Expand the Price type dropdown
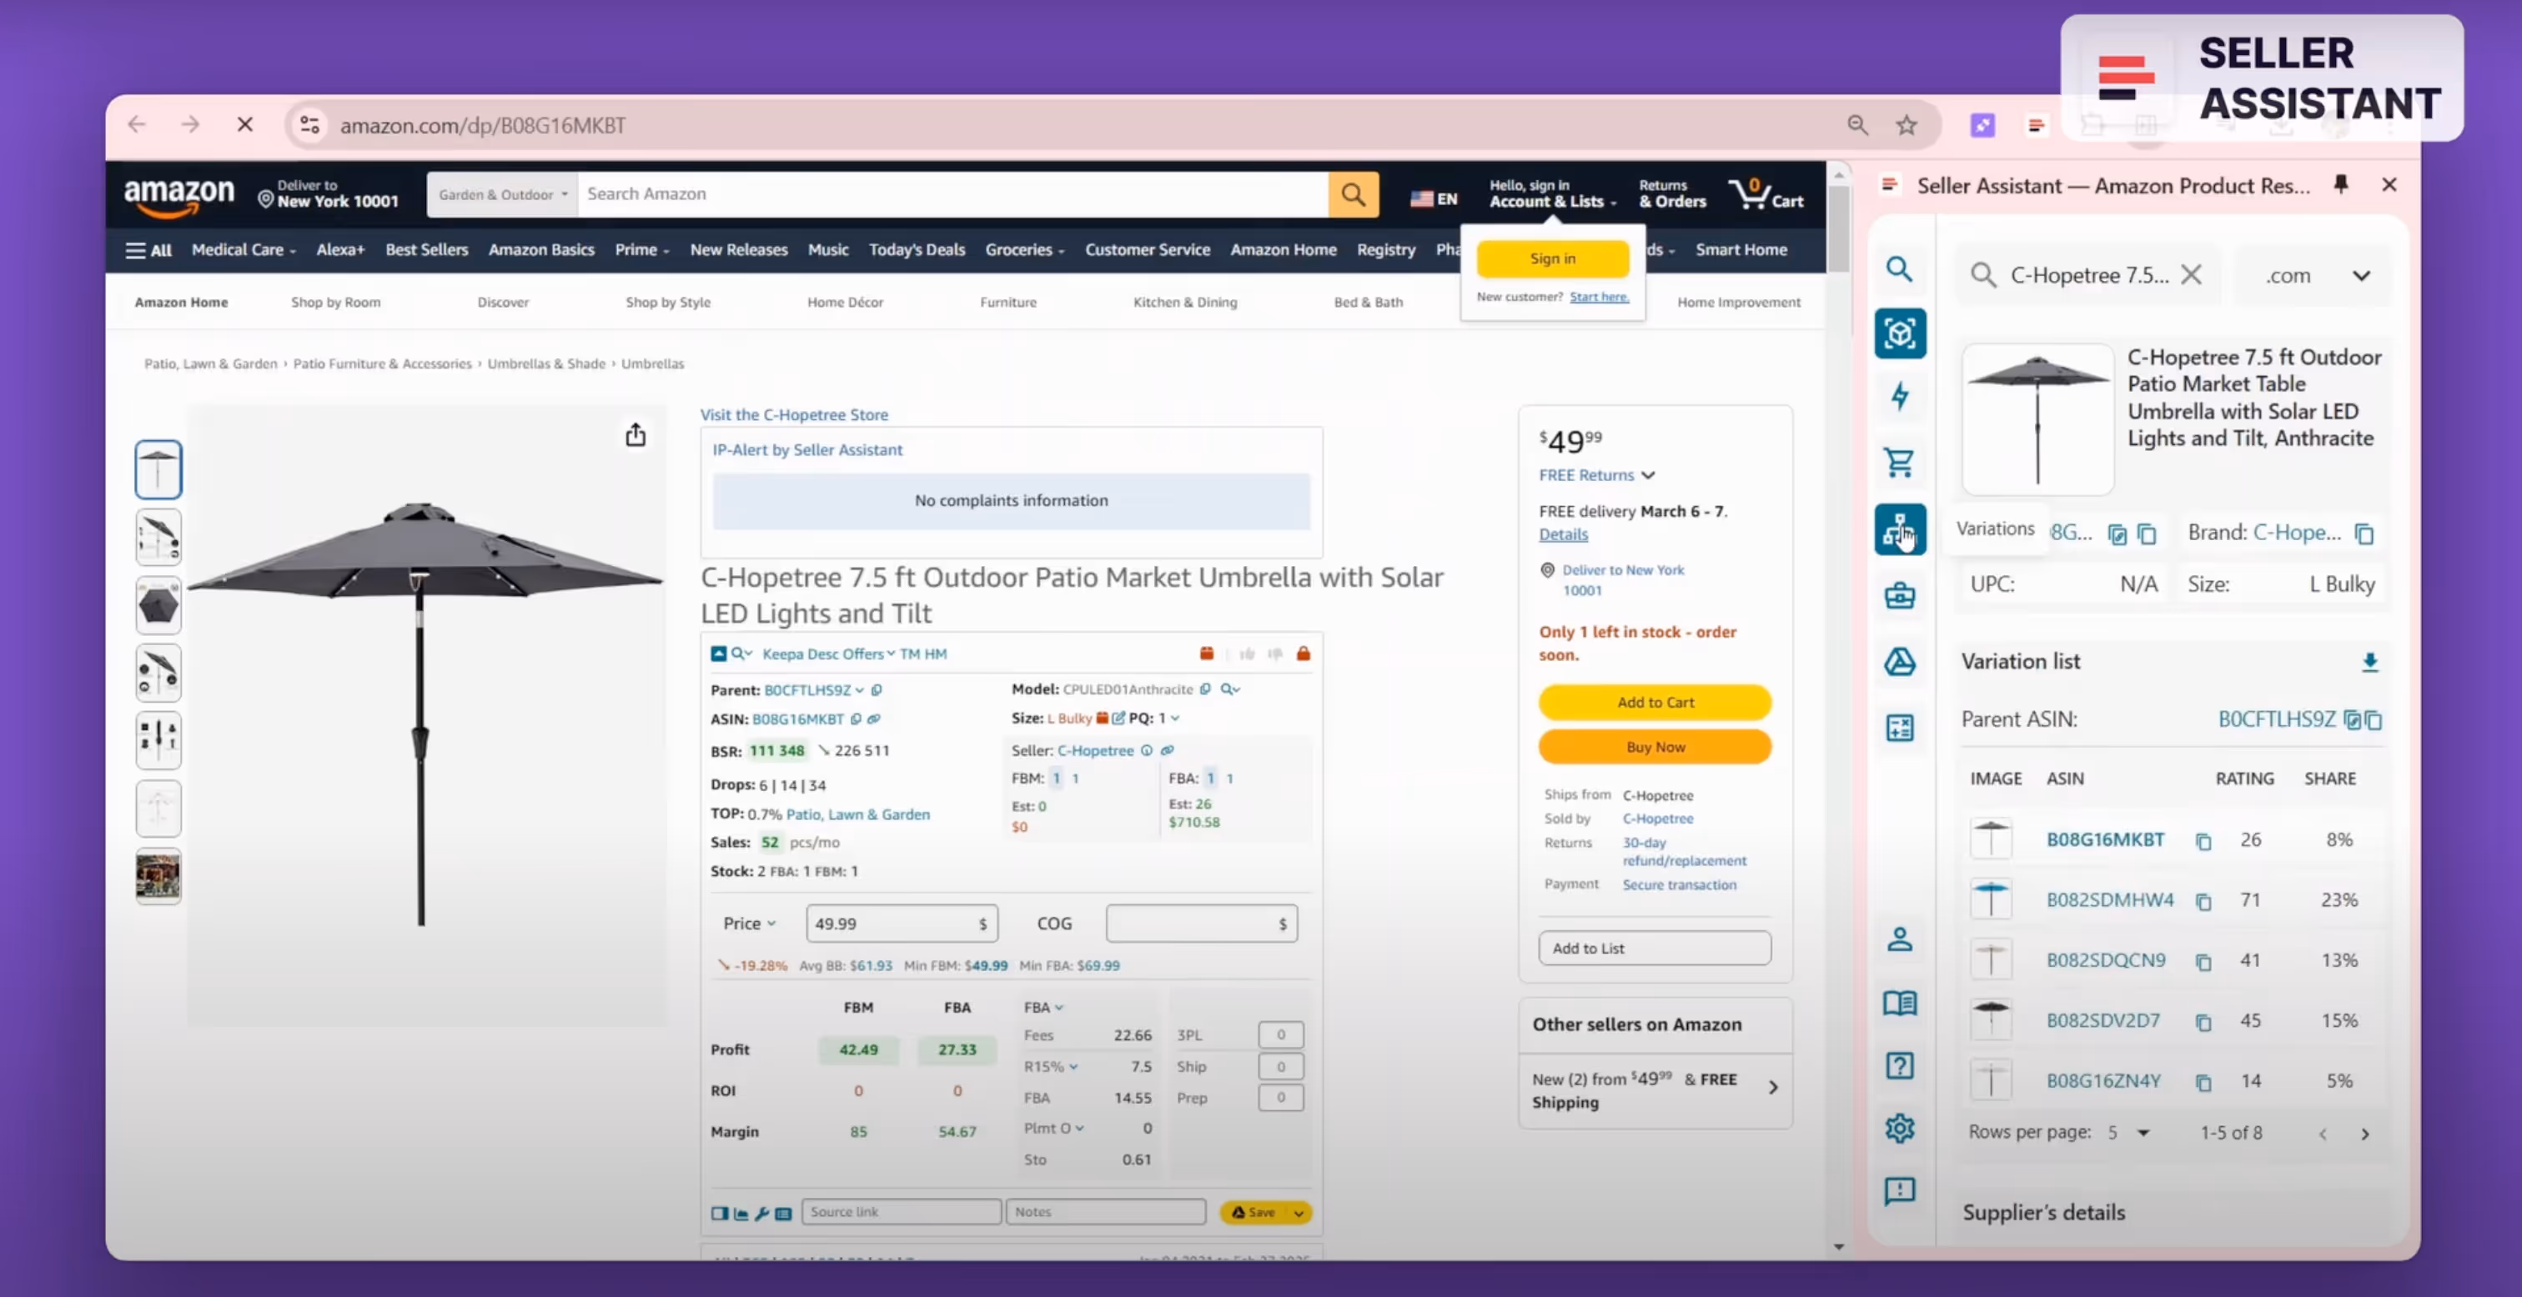The width and height of the screenshot is (2522, 1297). [750, 923]
